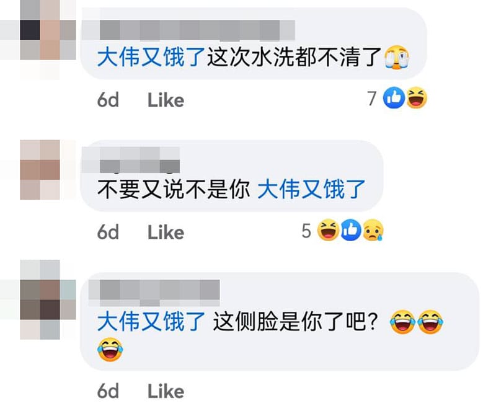Open second commenter's blurred profile picture
Screen dimensions: 496x411
click(40, 170)
